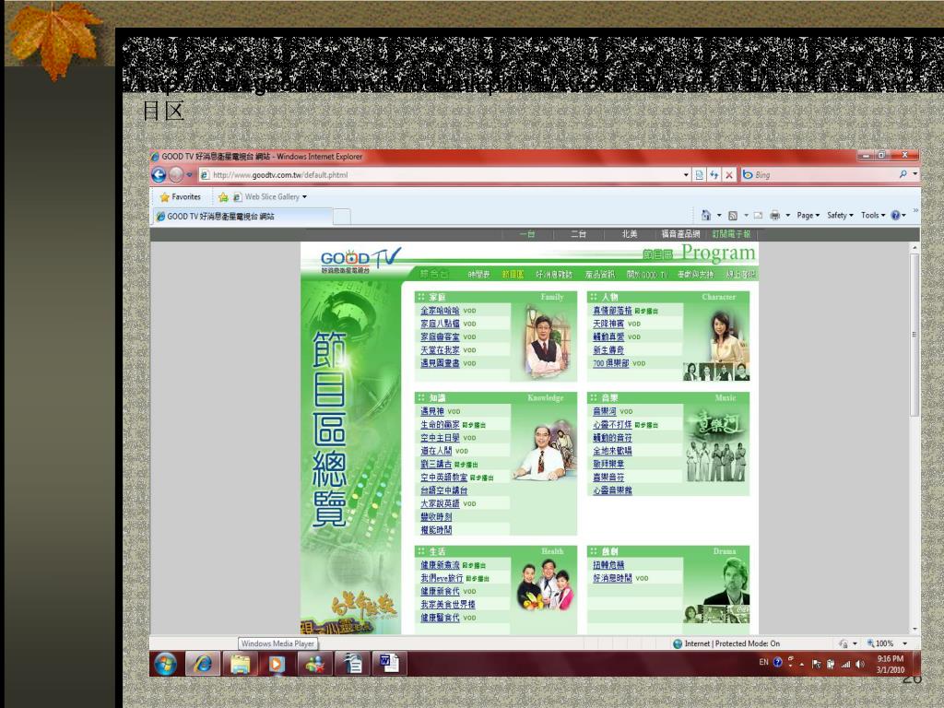Open Windows Explorer folder taskbar icon
The height and width of the screenshot is (708, 944).
tap(240, 664)
